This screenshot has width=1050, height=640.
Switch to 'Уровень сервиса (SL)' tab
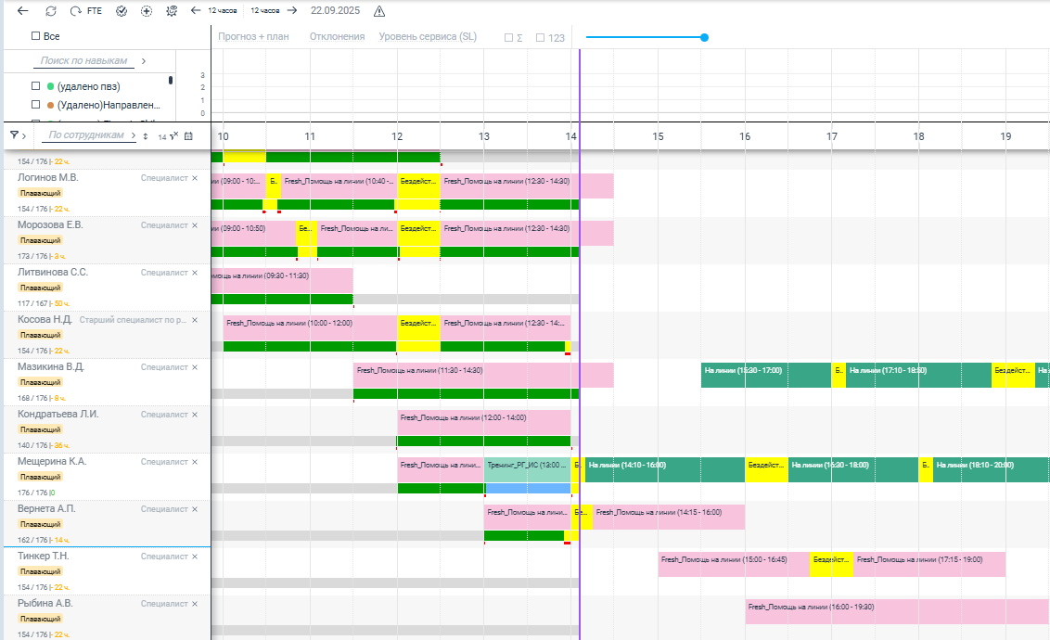click(428, 37)
